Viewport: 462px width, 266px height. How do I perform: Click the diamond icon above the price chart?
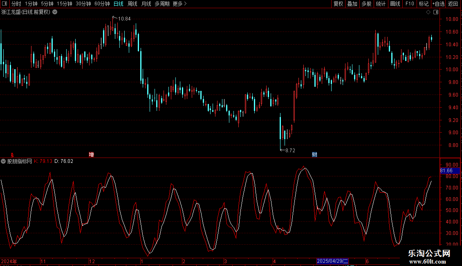(x=428, y=12)
